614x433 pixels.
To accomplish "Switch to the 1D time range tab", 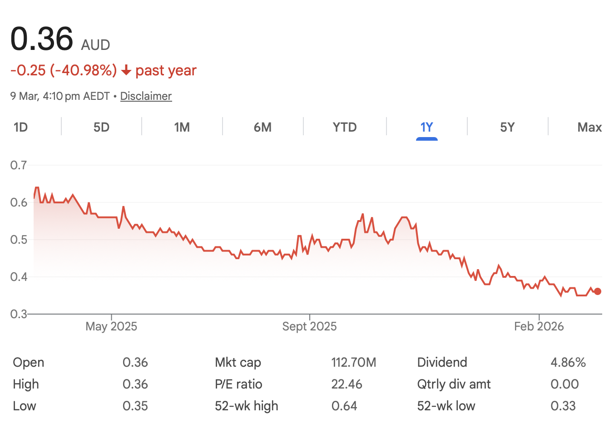I will tap(21, 127).
